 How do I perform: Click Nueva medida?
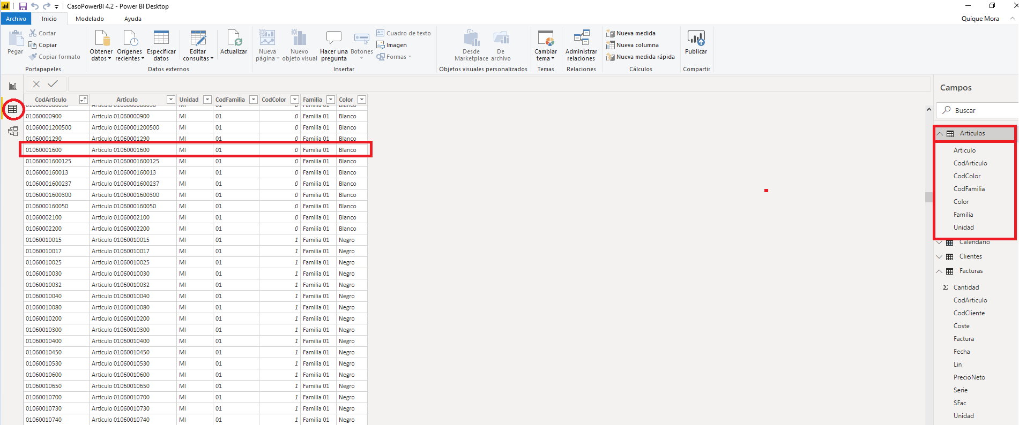(631, 33)
